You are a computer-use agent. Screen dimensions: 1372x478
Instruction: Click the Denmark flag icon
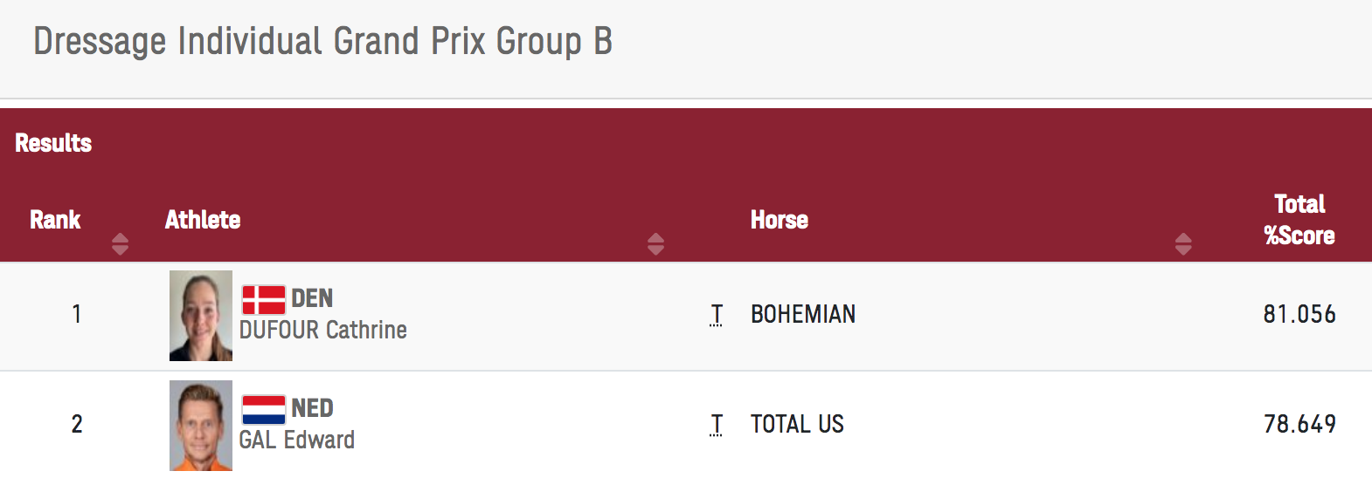(264, 299)
